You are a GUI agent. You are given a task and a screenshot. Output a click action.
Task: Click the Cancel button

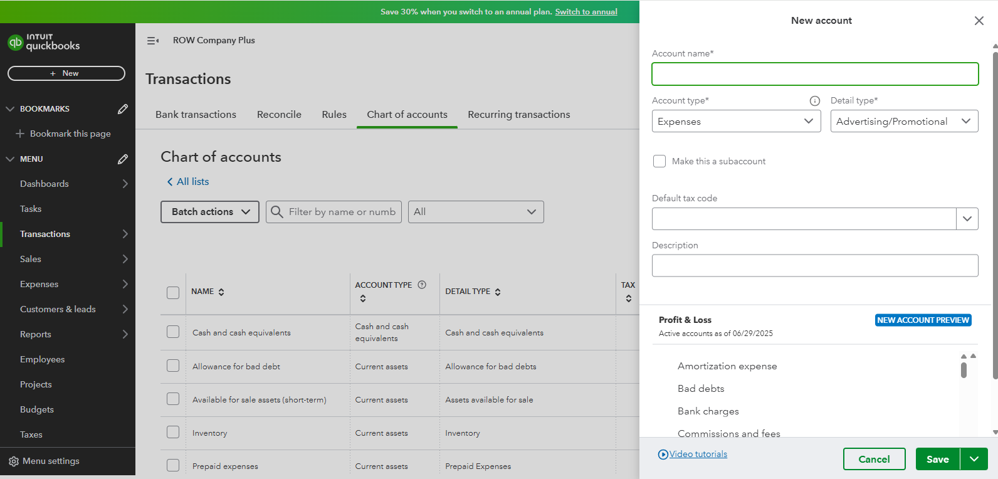click(x=874, y=459)
